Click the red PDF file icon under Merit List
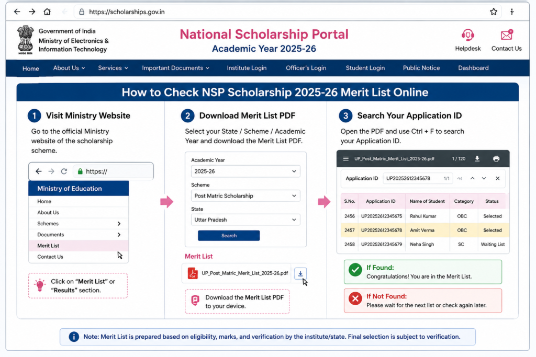Image resolution: width=536 pixels, height=357 pixels. pos(193,273)
